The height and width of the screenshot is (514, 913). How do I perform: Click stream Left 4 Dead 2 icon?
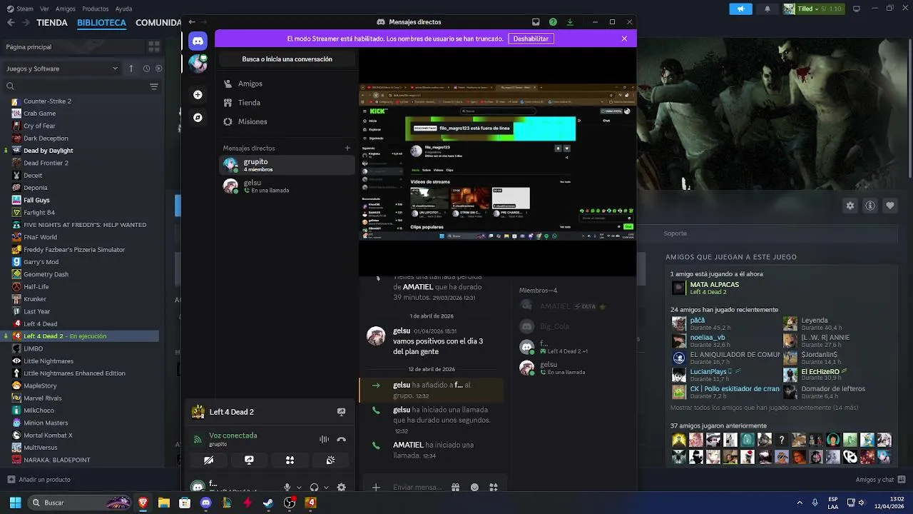(341, 412)
